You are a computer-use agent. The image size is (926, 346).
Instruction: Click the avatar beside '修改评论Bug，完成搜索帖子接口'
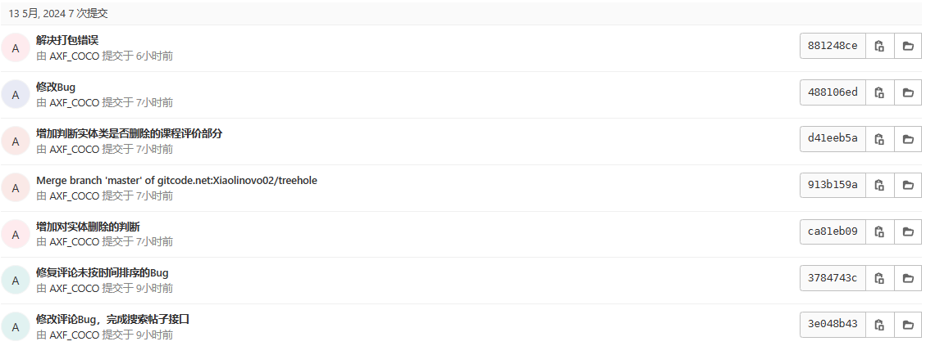(16, 326)
